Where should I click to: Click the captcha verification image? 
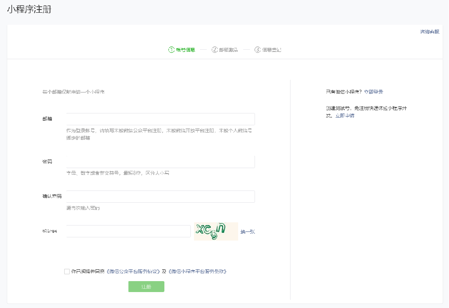216,231
